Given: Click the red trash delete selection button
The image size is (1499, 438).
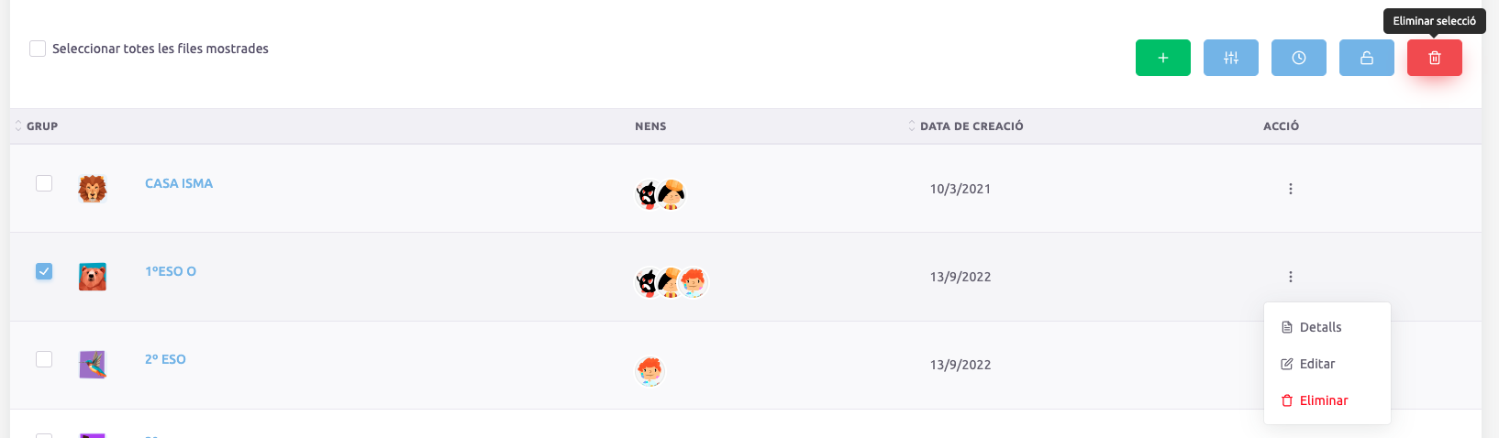Looking at the screenshot, I should click(1434, 58).
